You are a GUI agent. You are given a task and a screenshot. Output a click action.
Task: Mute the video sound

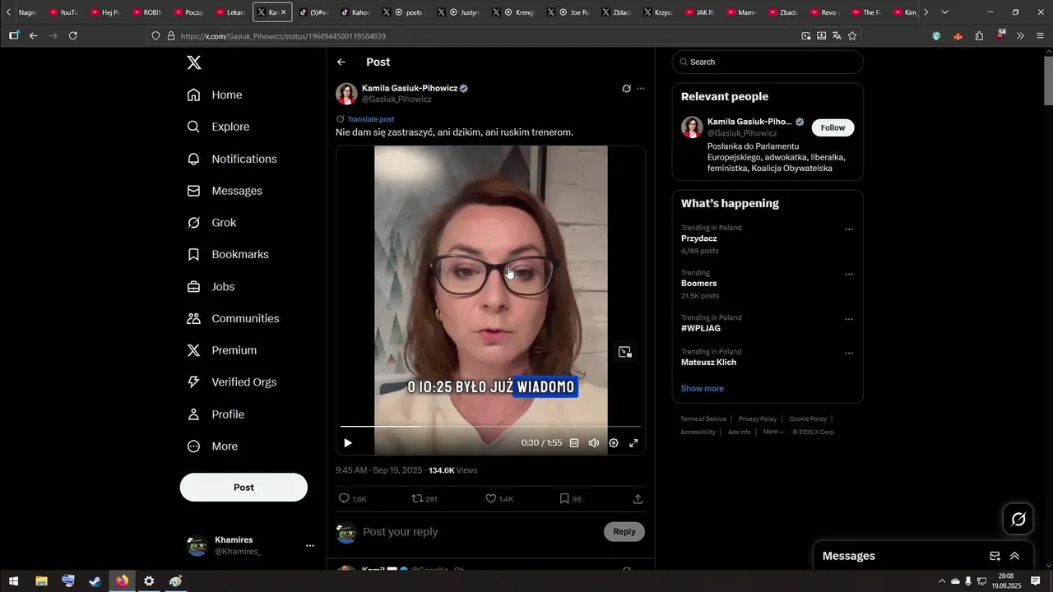[x=594, y=443]
